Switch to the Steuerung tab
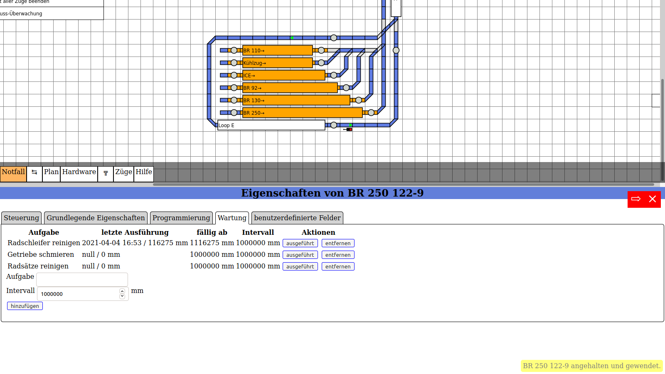665x374 pixels. coord(21,218)
